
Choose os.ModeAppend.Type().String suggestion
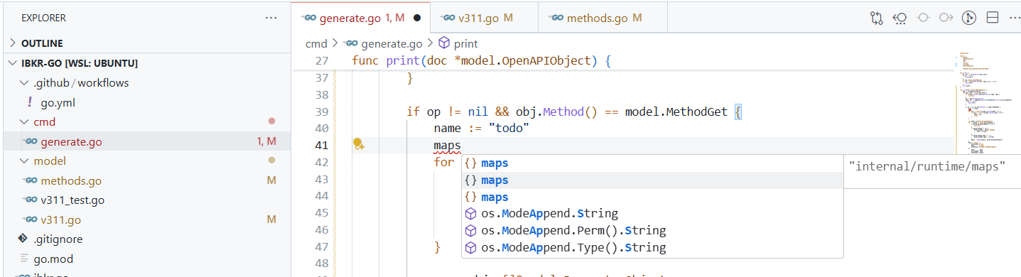652,247
